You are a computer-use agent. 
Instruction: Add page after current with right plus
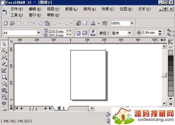click(x=45, y=108)
